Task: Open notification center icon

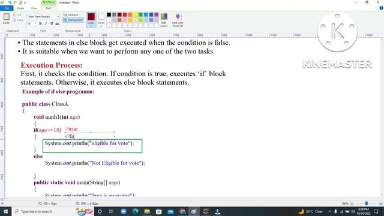Action: pyautogui.click(x=376, y=211)
